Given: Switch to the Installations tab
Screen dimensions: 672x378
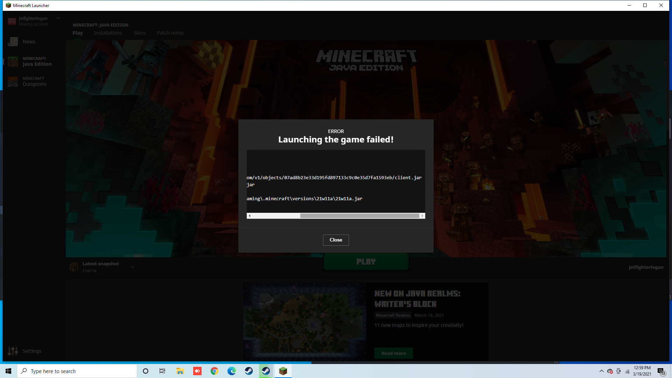Looking at the screenshot, I should (x=108, y=33).
